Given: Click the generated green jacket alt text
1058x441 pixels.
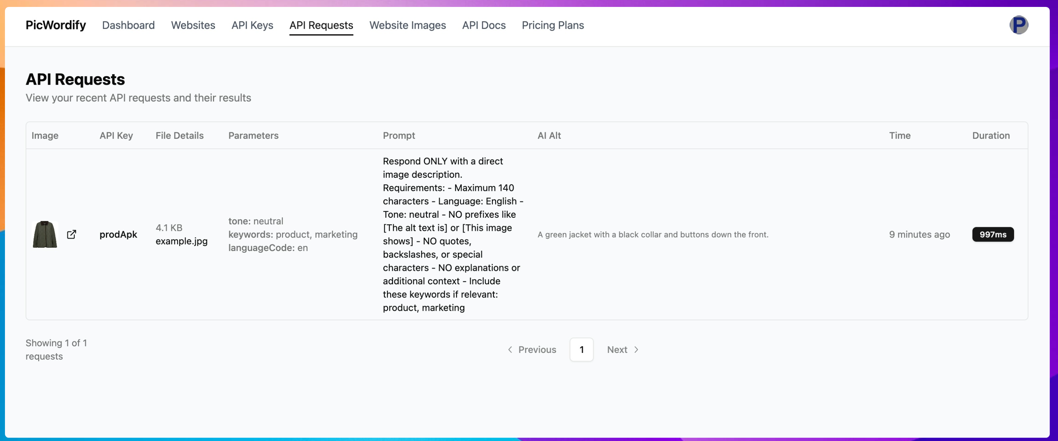Looking at the screenshot, I should (x=652, y=234).
